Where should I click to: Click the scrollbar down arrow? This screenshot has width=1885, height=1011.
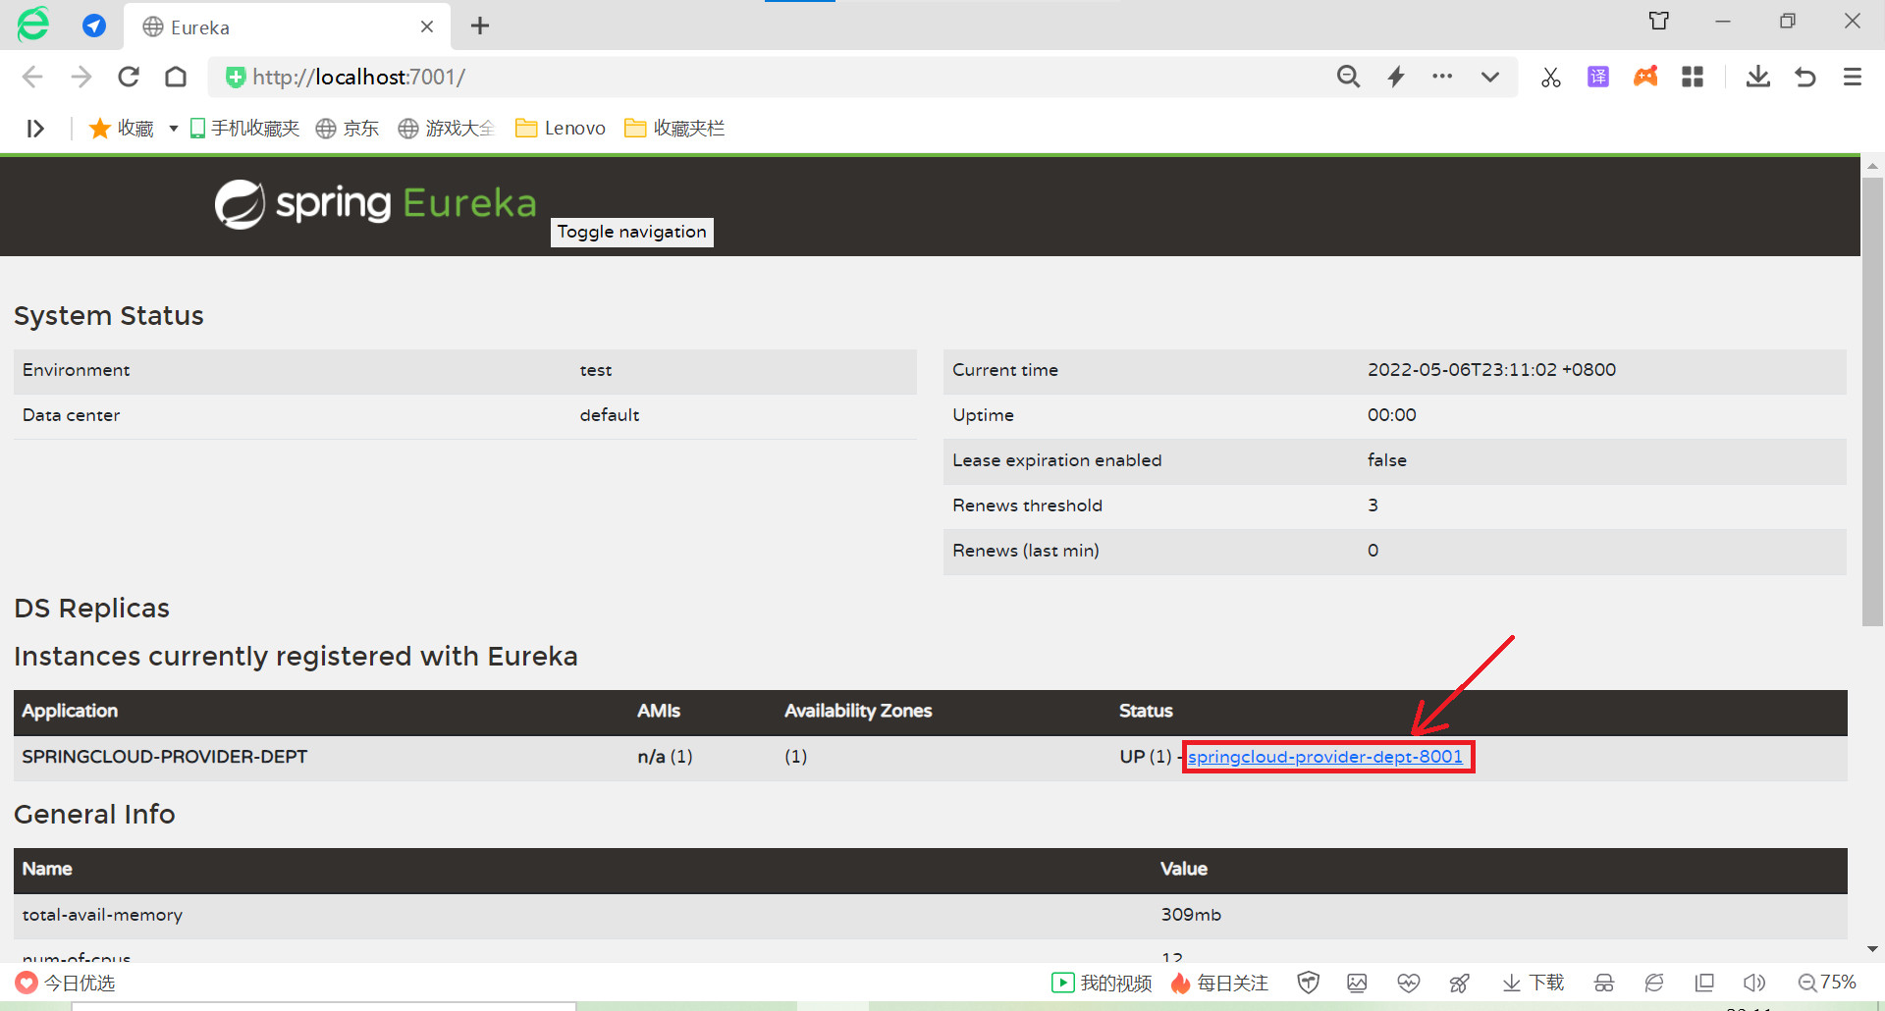coord(1872,949)
